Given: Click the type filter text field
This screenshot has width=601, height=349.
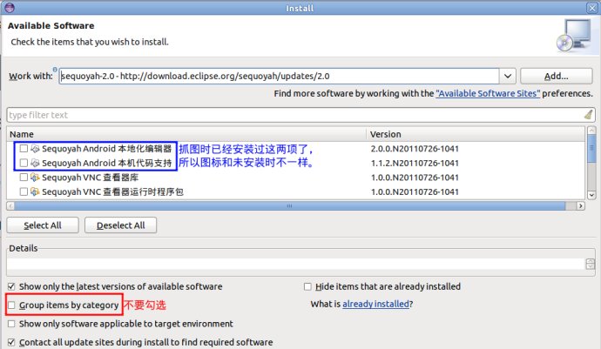Looking at the screenshot, I should click(x=300, y=115).
